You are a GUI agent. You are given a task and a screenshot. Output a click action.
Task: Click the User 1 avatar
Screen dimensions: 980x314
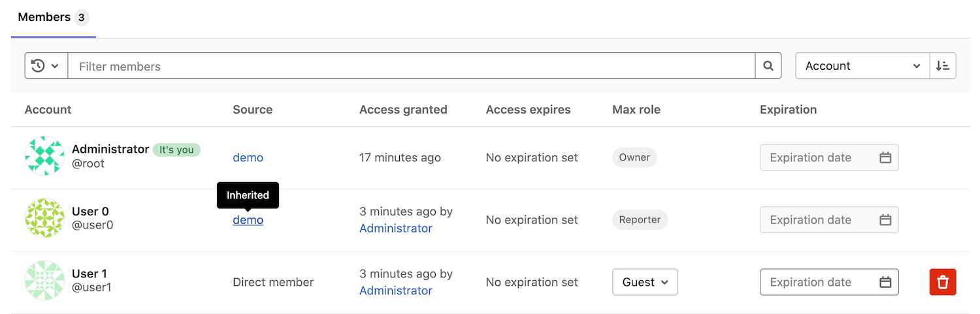[x=44, y=281]
